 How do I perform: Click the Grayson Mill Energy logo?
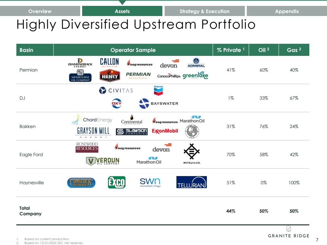pyautogui.click(x=93, y=132)
